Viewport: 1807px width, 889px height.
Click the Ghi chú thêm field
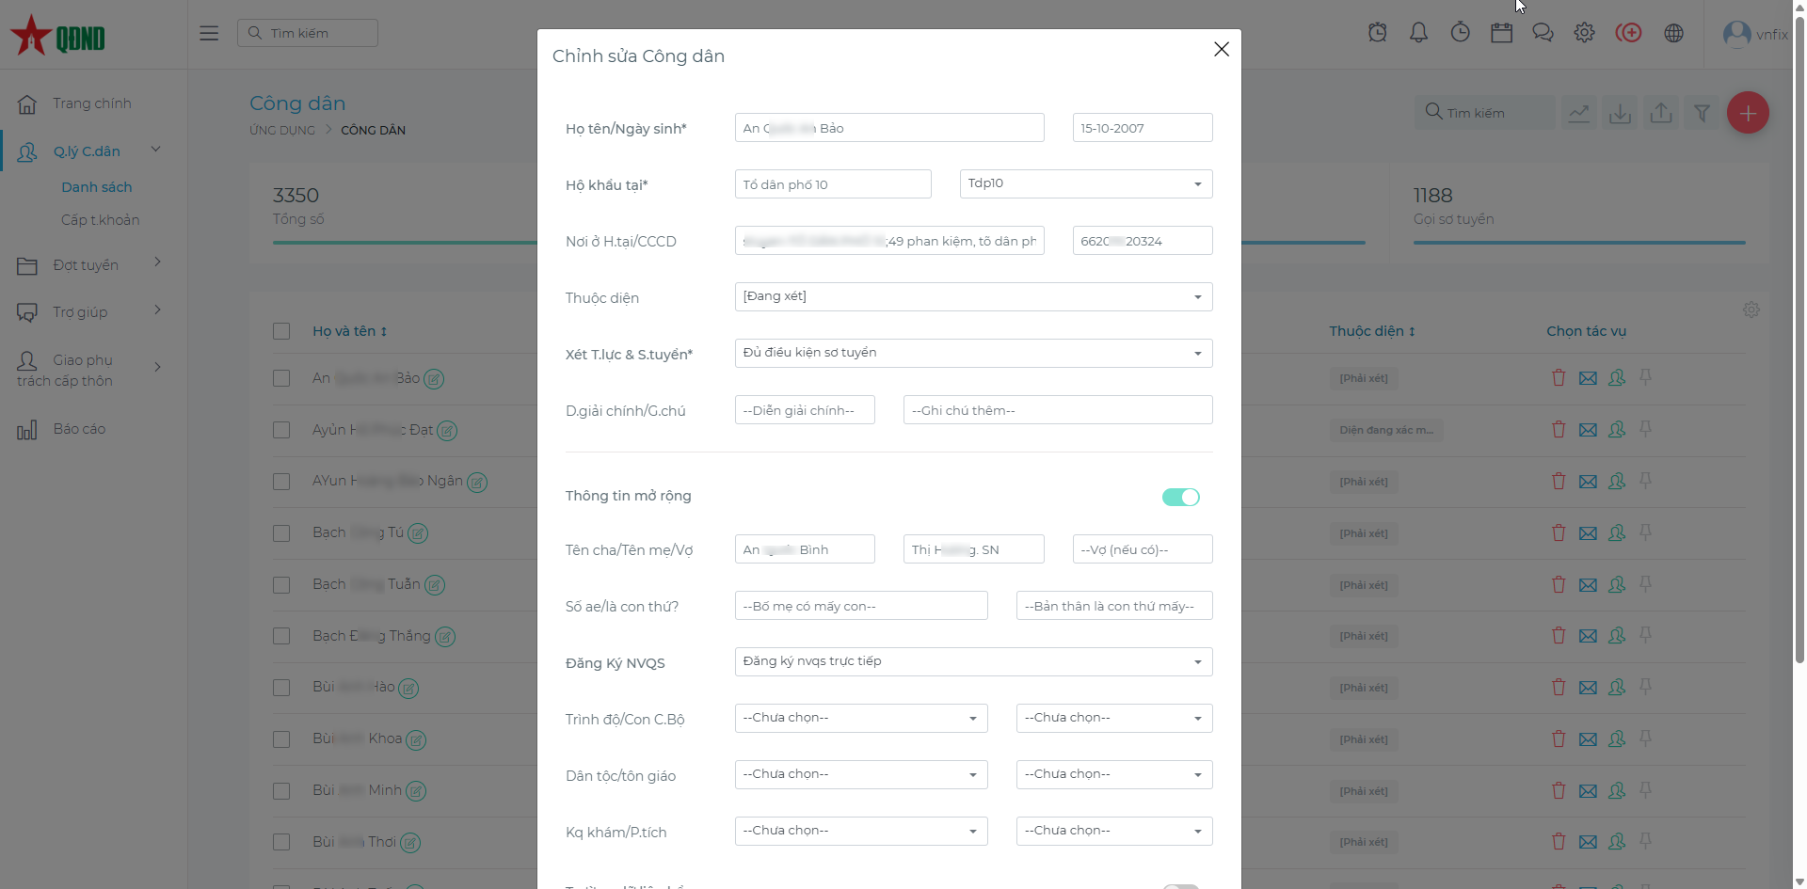click(1058, 410)
